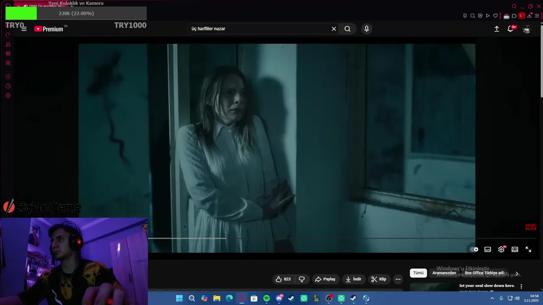Open video player settings gear
This screenshot has width=543, height=305.
[x=501, y=250]
